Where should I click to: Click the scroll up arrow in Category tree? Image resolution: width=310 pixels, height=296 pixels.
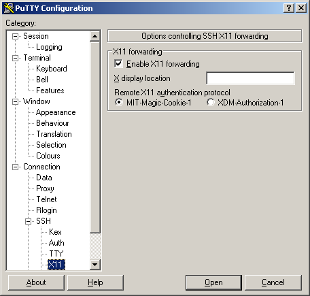tap(95, 36)
